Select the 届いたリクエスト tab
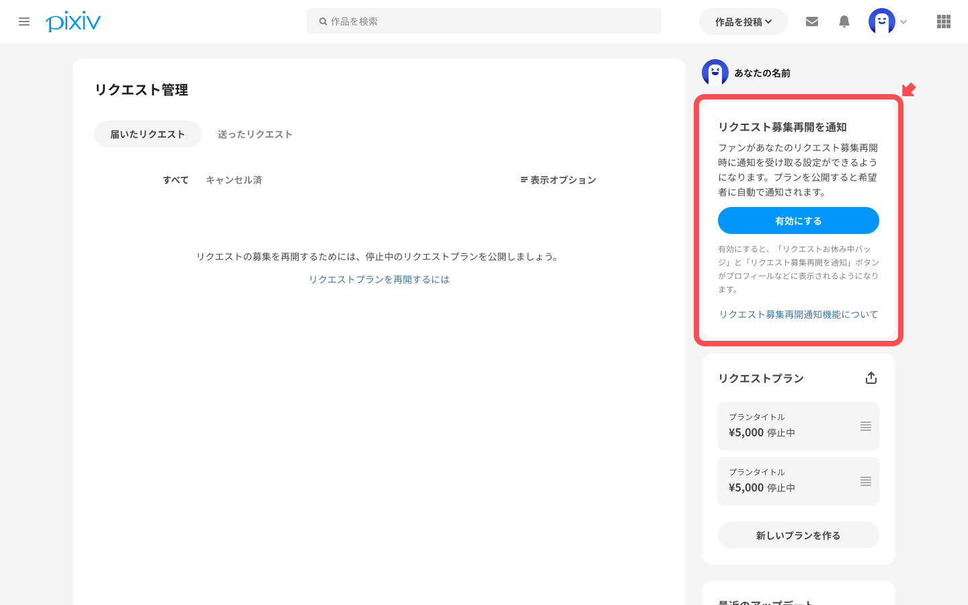 (147, 134)
